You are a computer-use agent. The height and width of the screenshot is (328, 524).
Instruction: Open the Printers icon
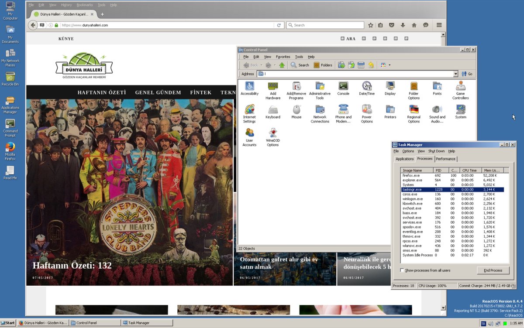(390, 112)
